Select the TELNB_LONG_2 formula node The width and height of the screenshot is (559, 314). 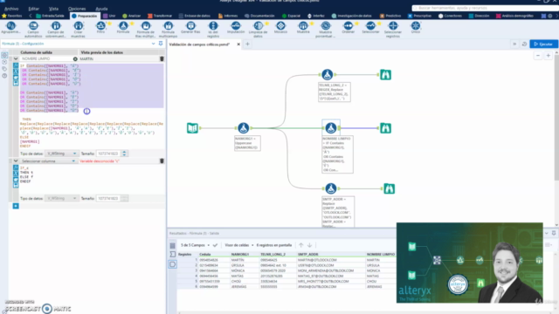pyautogui.click(x=328, y=74)
